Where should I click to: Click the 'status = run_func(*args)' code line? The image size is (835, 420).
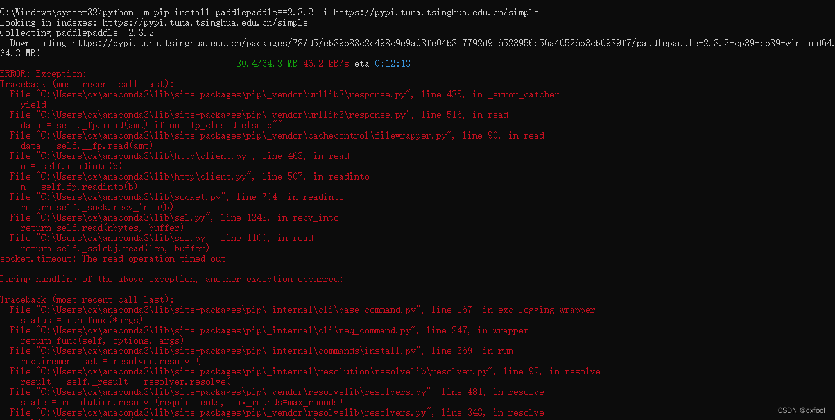pos(82,320)
